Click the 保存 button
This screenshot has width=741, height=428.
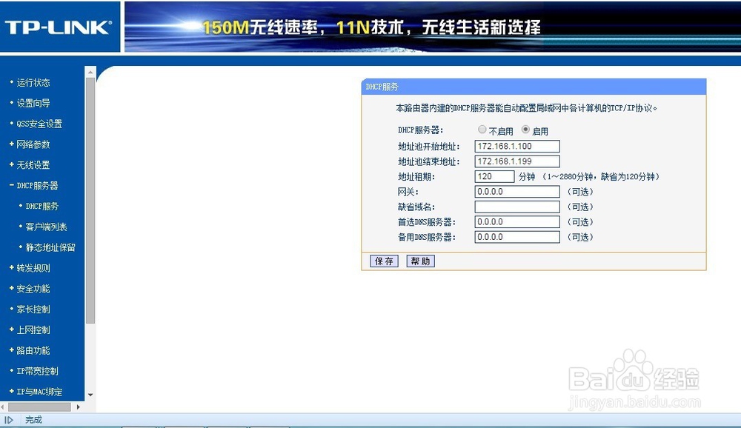(x=384, y=261)
